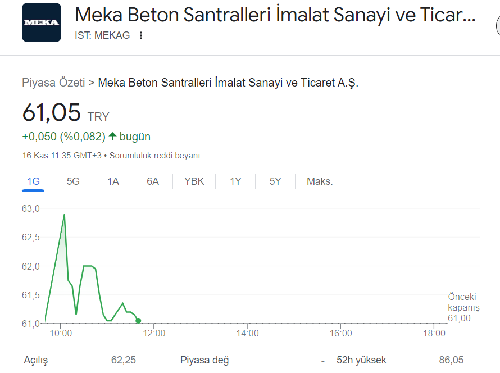Open the three-dot menu beside IST: MEKAG
Screen dimensions: 500x373
click(x=140, y=35)
